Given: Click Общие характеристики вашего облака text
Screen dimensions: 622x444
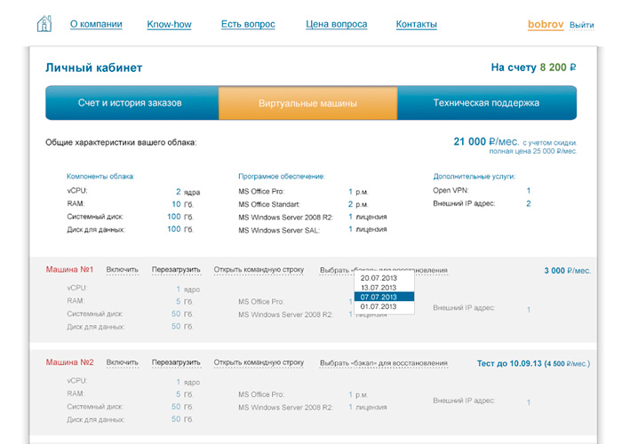Looking at the screenshot, I should click(121, 142).
